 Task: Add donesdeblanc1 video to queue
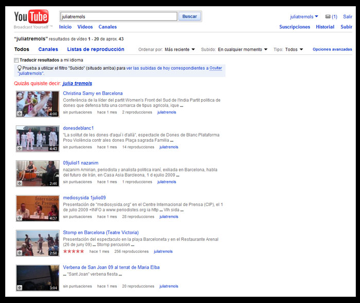point(20,148)
